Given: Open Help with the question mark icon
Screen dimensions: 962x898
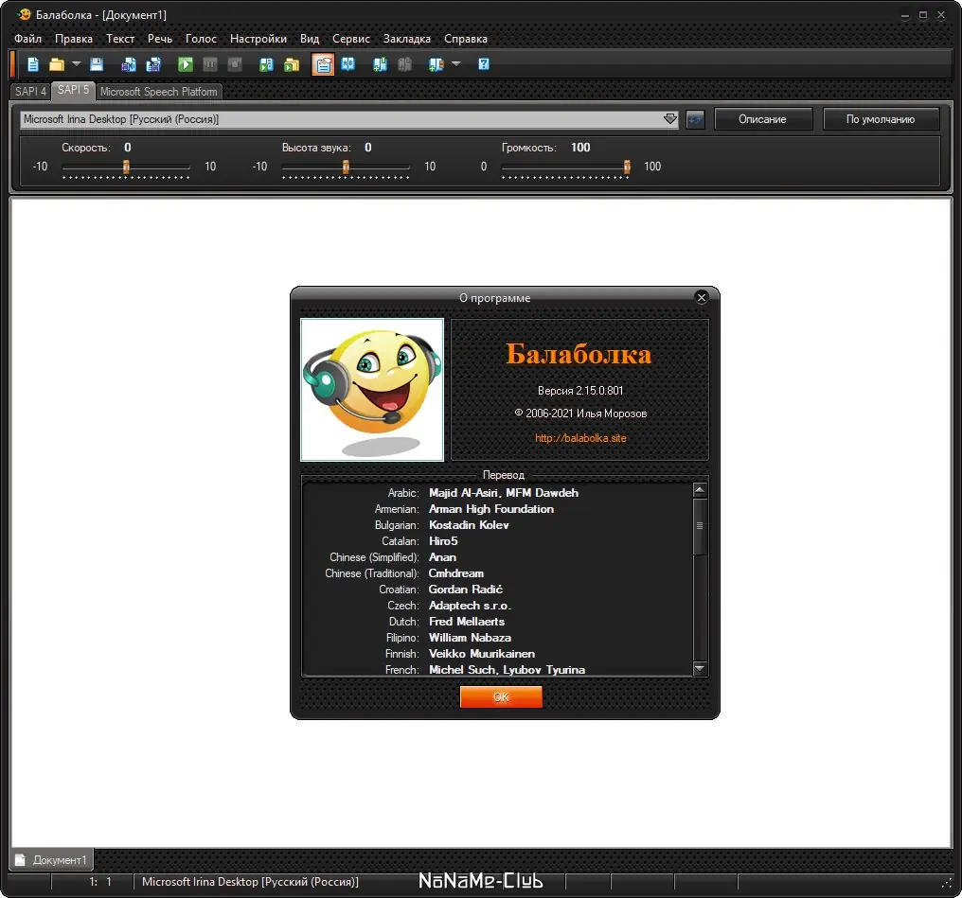Looking at the screenshot, I should pyautogui.click(x=484, y=63).
